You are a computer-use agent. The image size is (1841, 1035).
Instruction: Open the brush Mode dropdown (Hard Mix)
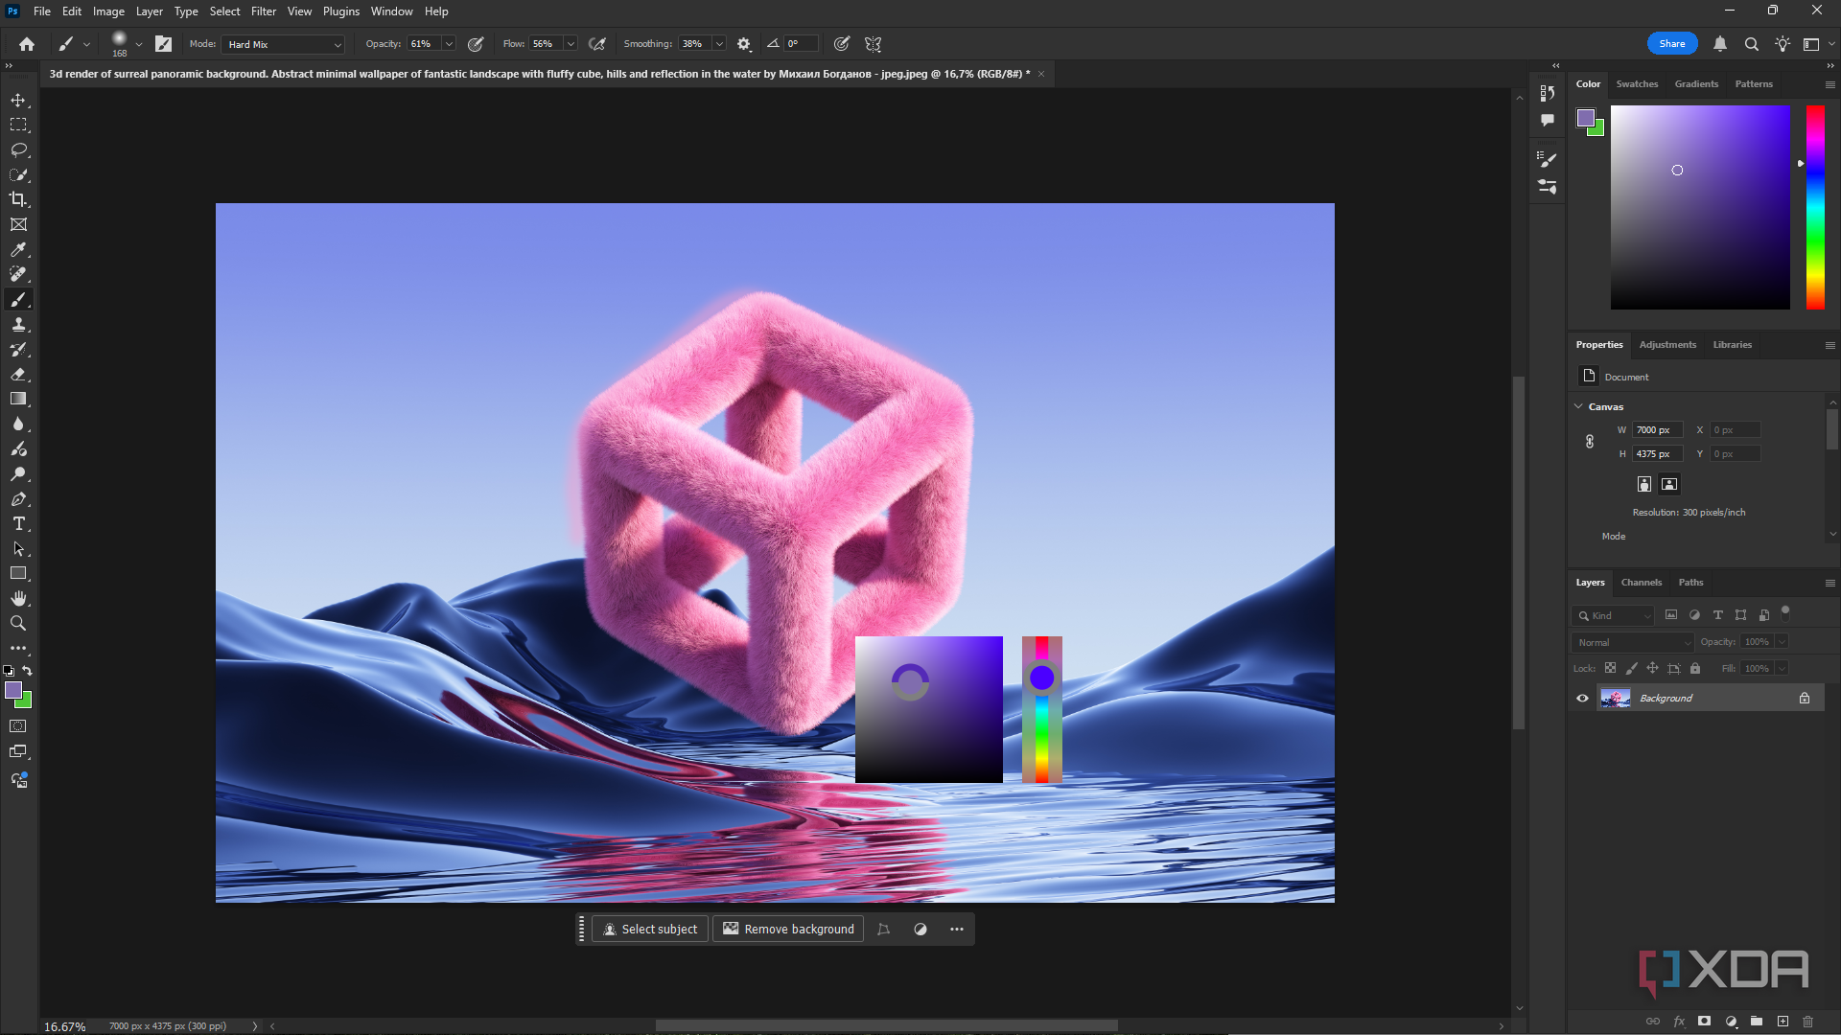click(284, 44)
